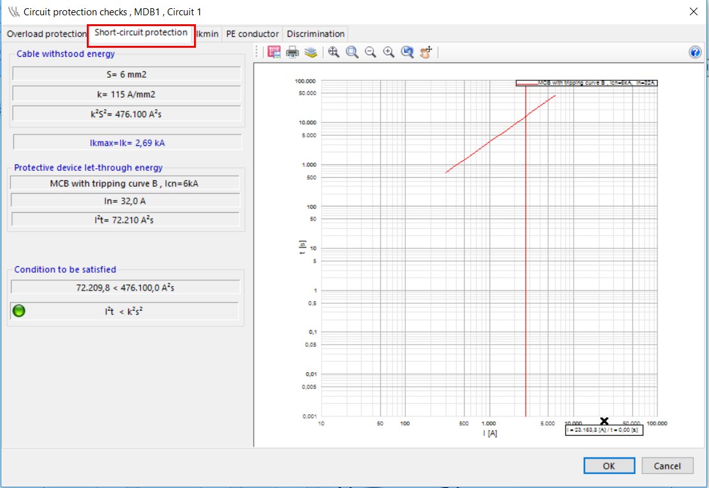Open the Ikmin tab

(x=208, y=34)
